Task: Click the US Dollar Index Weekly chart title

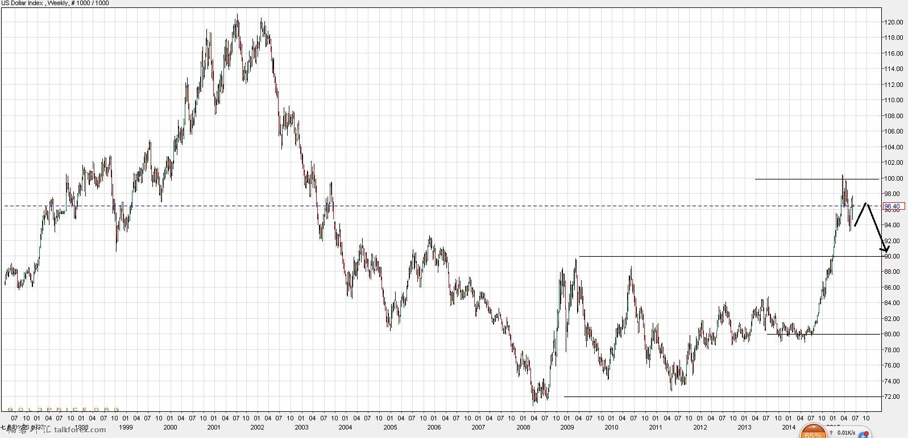Action: coord(55,3)
